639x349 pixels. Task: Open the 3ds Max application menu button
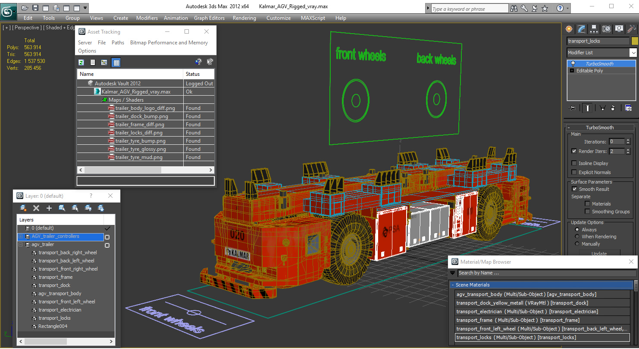(x=8, y=11)
